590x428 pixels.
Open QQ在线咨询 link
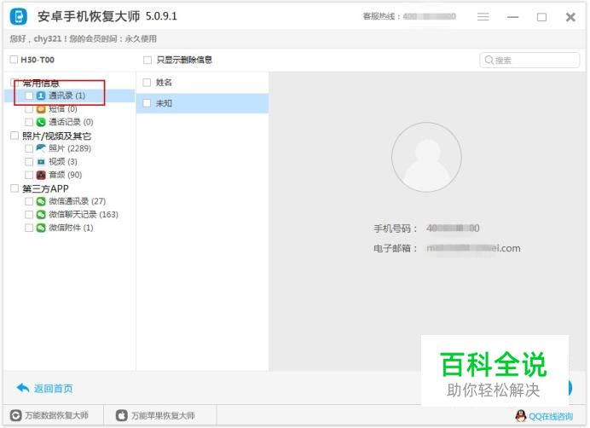pos(551,416)
